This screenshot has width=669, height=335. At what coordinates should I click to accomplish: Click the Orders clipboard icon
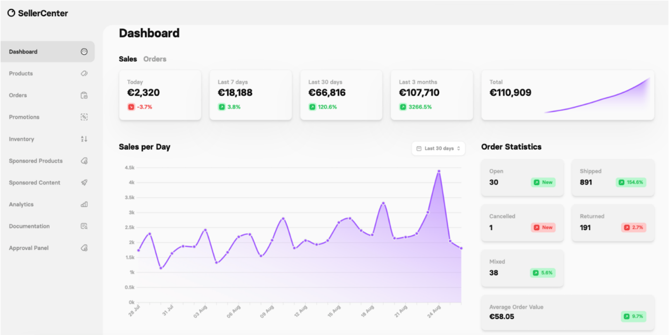point(84,95)
